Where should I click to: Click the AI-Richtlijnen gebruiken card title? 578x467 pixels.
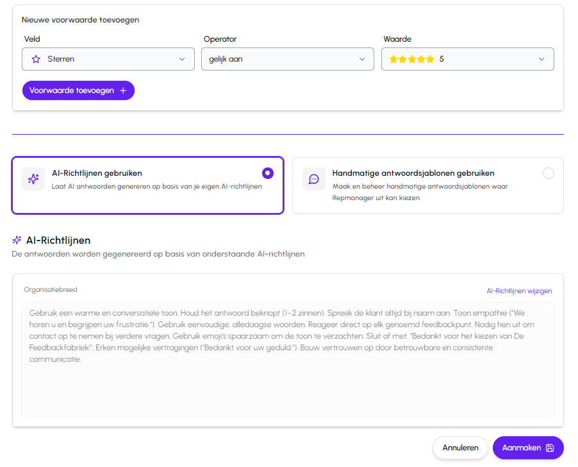tap(97, 173)
